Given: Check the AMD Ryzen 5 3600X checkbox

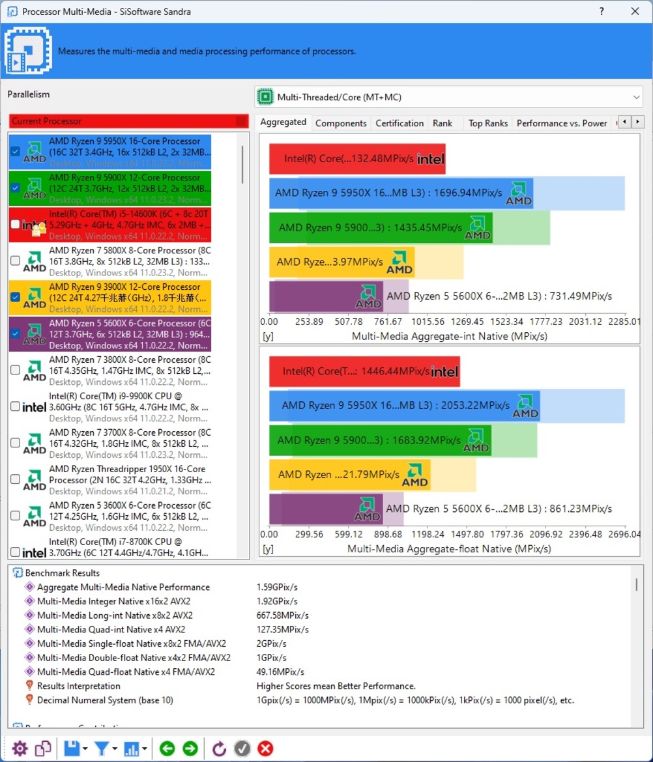Looking at the screenshot, I should pos(16,516).
